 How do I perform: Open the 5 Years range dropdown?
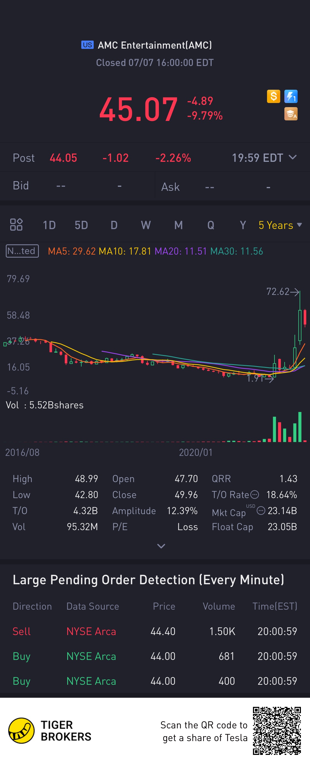[280, 225]
